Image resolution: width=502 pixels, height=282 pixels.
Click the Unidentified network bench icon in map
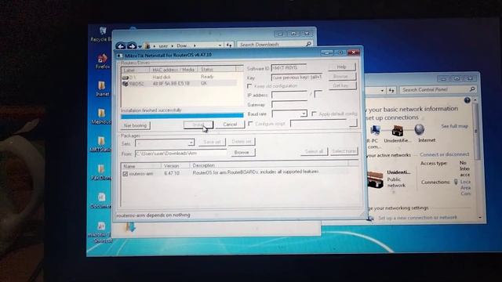(x=398, y=131)
